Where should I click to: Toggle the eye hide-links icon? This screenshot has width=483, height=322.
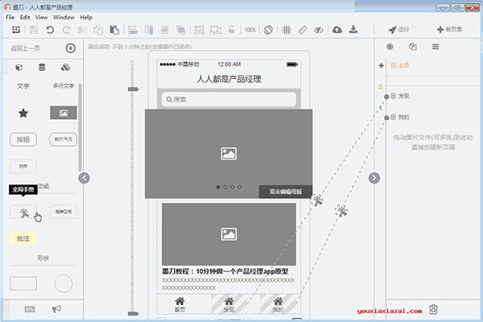point(319,30)
